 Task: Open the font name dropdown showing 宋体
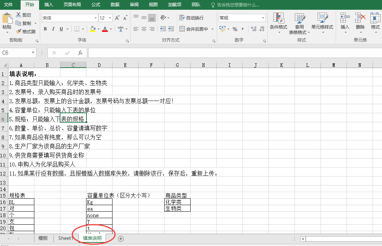click(x=95, y=18)
